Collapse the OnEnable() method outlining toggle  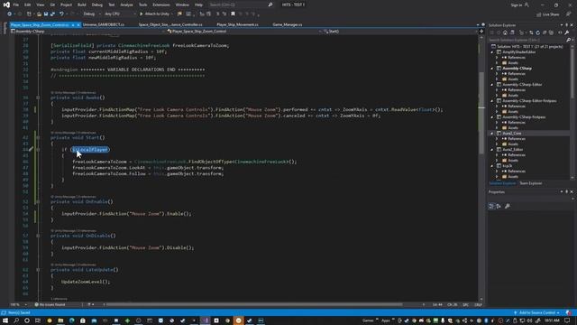click(38, 202)
